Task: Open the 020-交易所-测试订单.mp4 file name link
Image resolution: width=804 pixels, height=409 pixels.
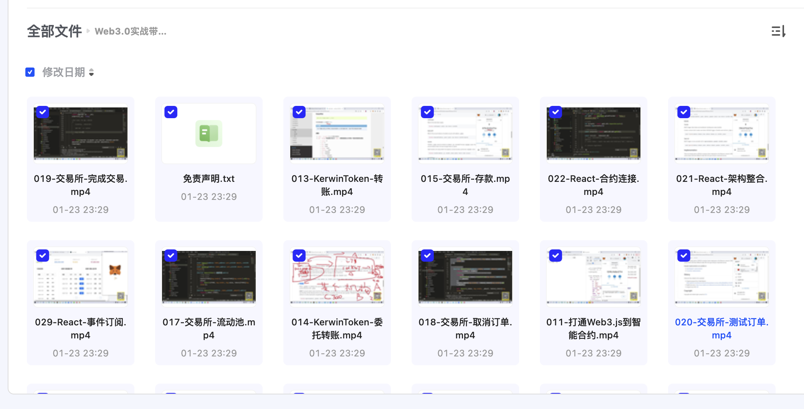Action: [x=721, y=328]
